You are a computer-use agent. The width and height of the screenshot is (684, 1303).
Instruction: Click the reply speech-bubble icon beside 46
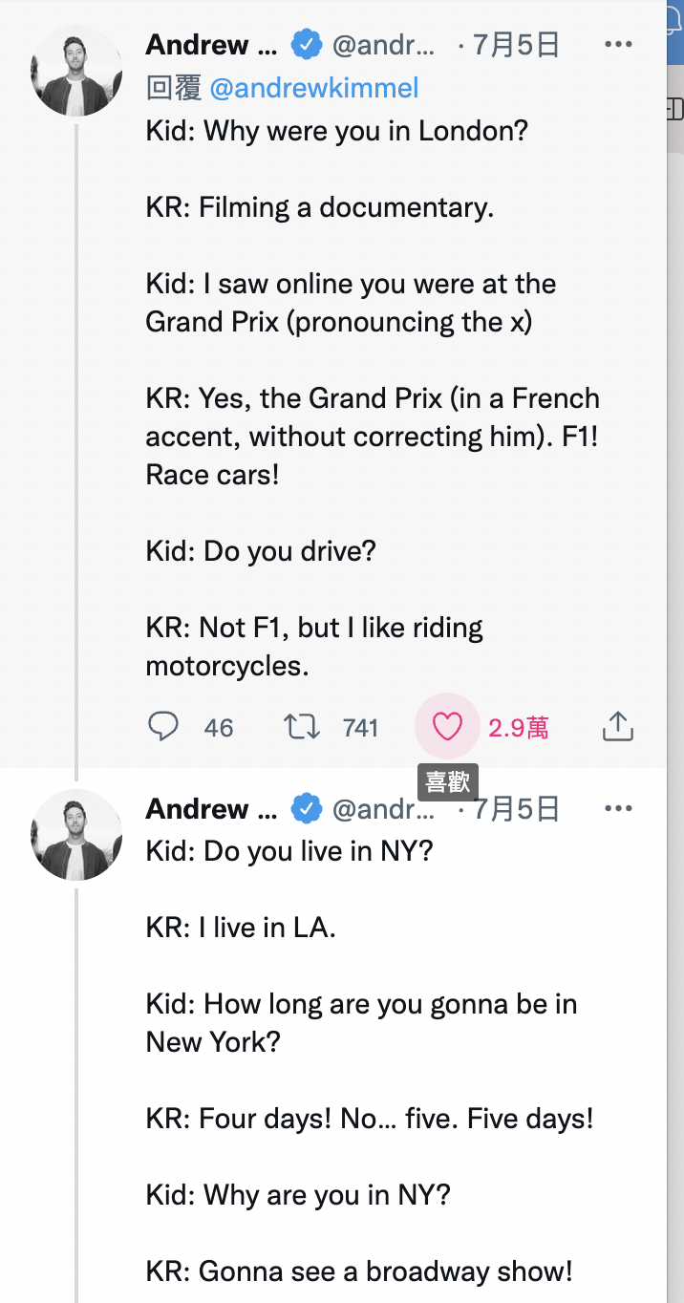pyautogui.click(x=163, y=727)
